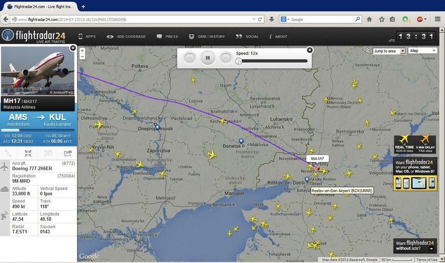Select the Flightradar24 browser tab
The image size is (445, 263).
tap(40, 7)
